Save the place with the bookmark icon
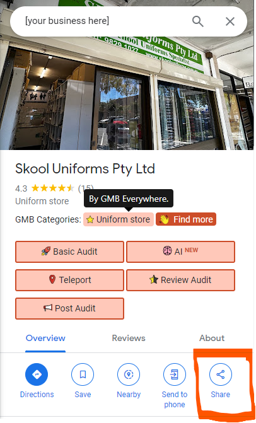This screenshot has width=256, height=423. [83, 374]
